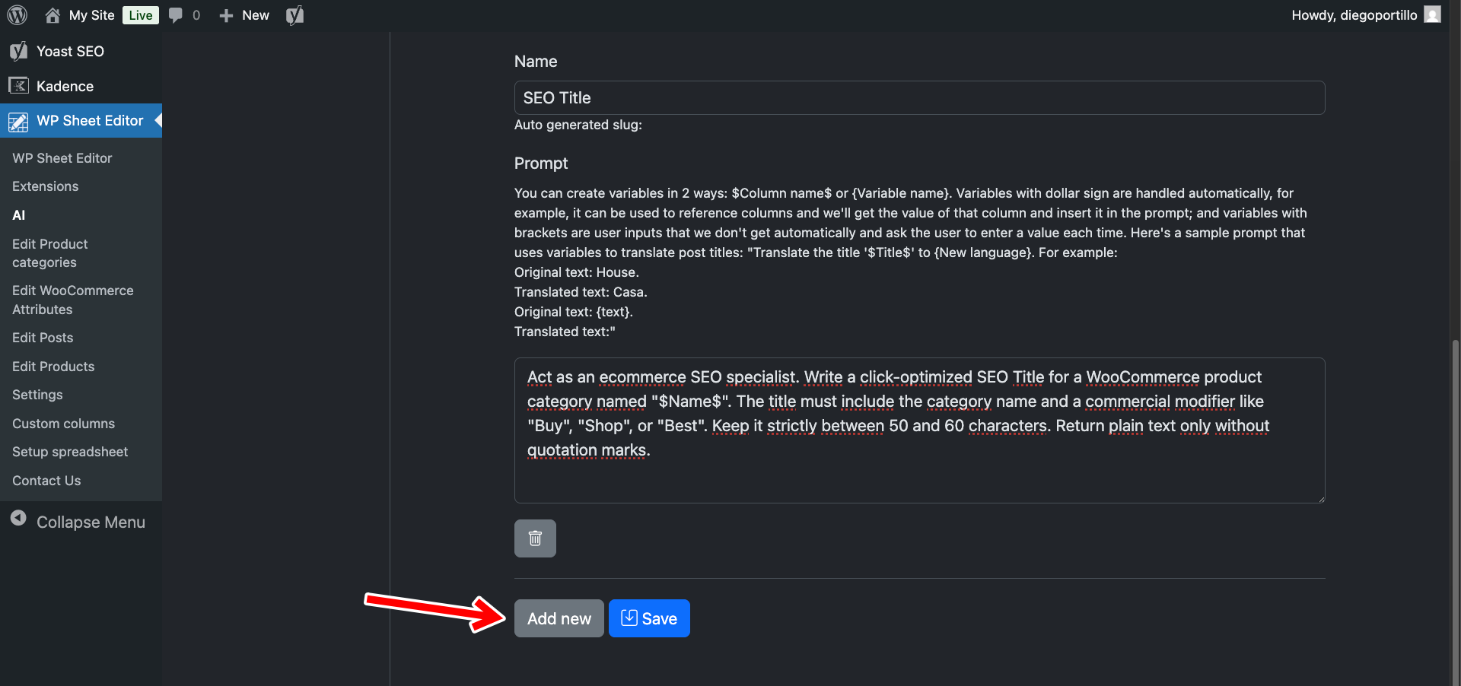Collapse the admin sidebar menu
This screenshot has width=1461, height=686.
90,522
